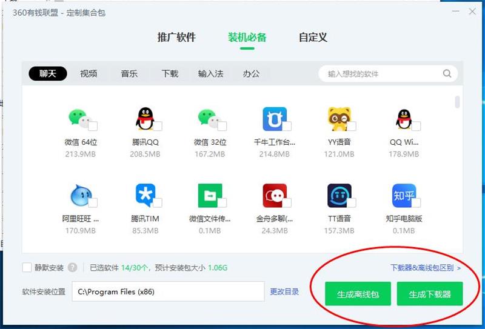Tick the checkbox on 腾讯QQ

158,126
